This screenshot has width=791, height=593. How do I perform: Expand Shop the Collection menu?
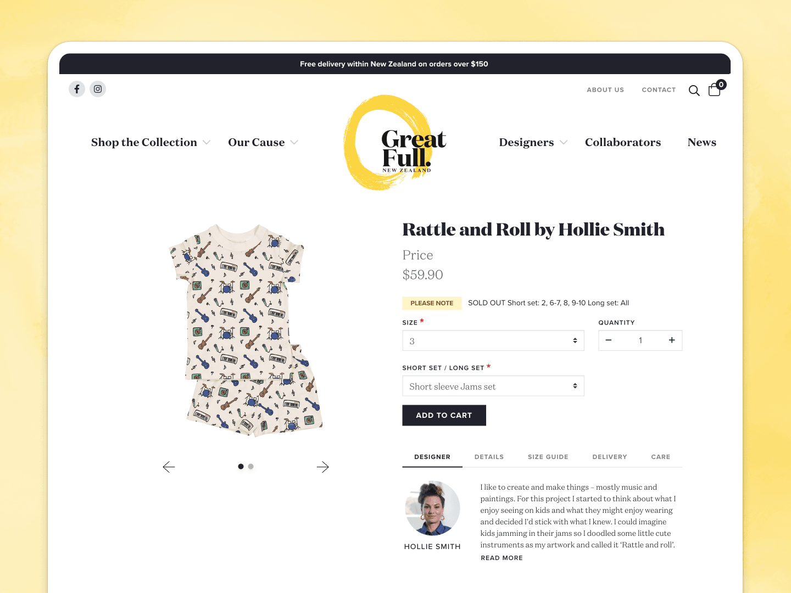[151, 142]
